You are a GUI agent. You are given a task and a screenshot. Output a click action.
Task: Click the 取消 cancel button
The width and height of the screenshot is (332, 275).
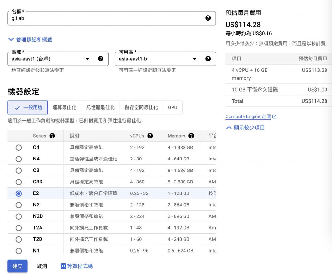42,266
